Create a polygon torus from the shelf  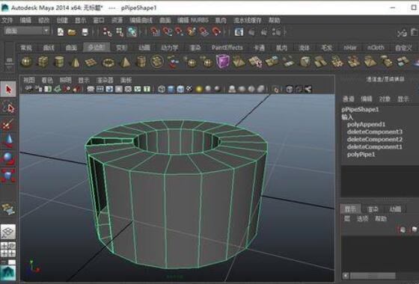[x=108, y=63]
